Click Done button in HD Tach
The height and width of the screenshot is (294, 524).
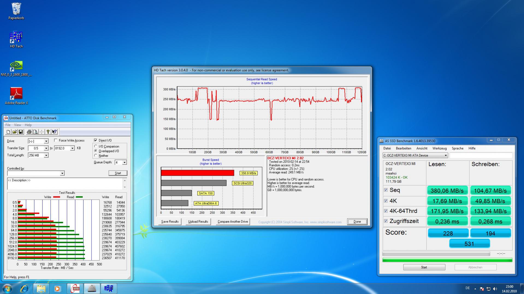[x=357, y=222]
